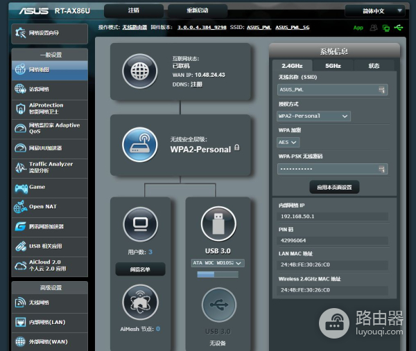Open the network setup wizard icon
Viewport: 416px width, 351px height.
(x=20, y=33)
